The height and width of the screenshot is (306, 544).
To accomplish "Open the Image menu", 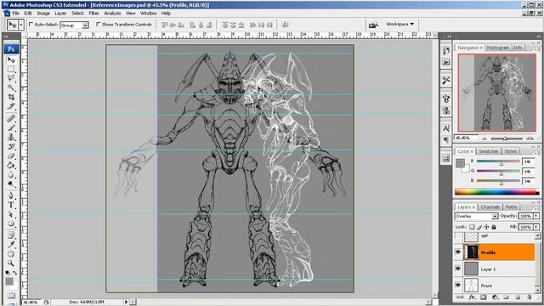I will (43, 14).
